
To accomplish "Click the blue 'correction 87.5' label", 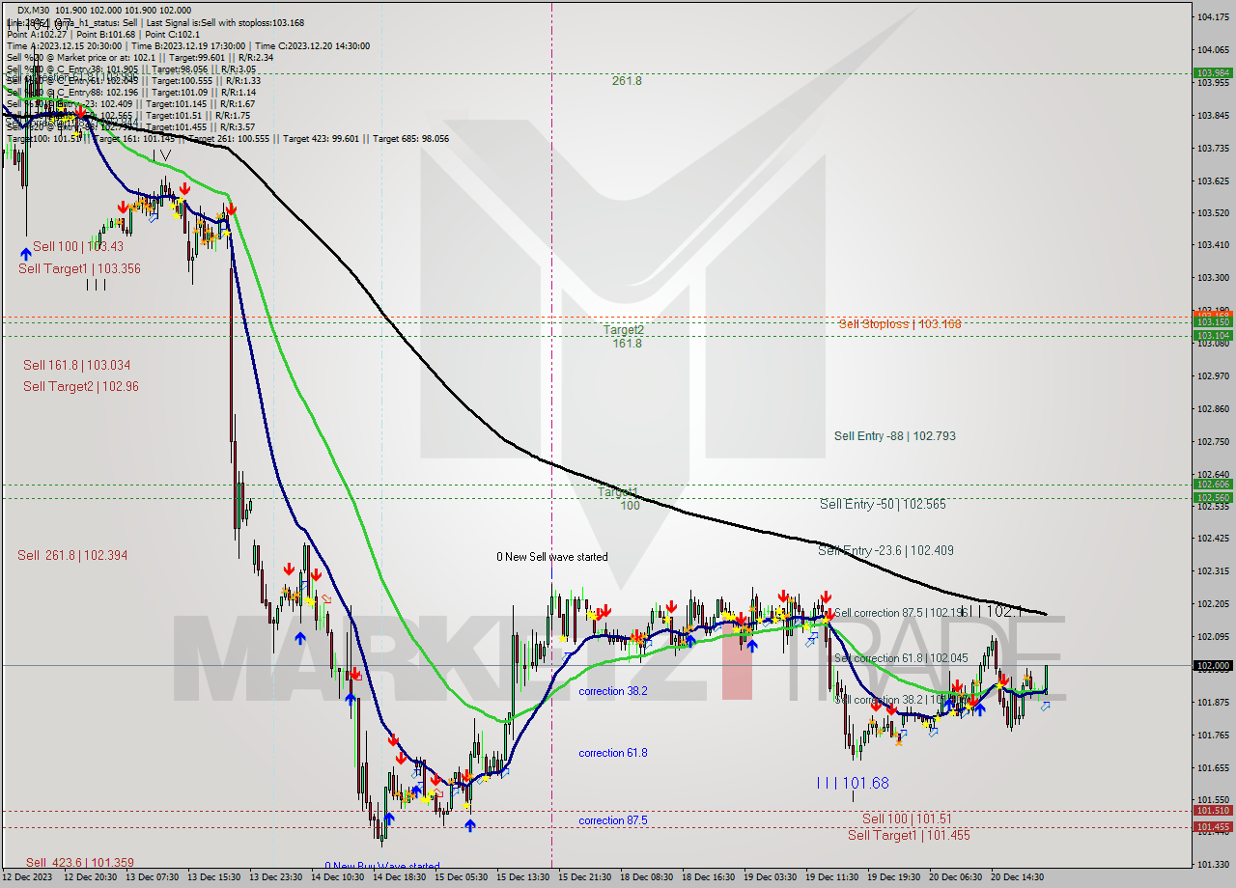I will pos(613,820).
